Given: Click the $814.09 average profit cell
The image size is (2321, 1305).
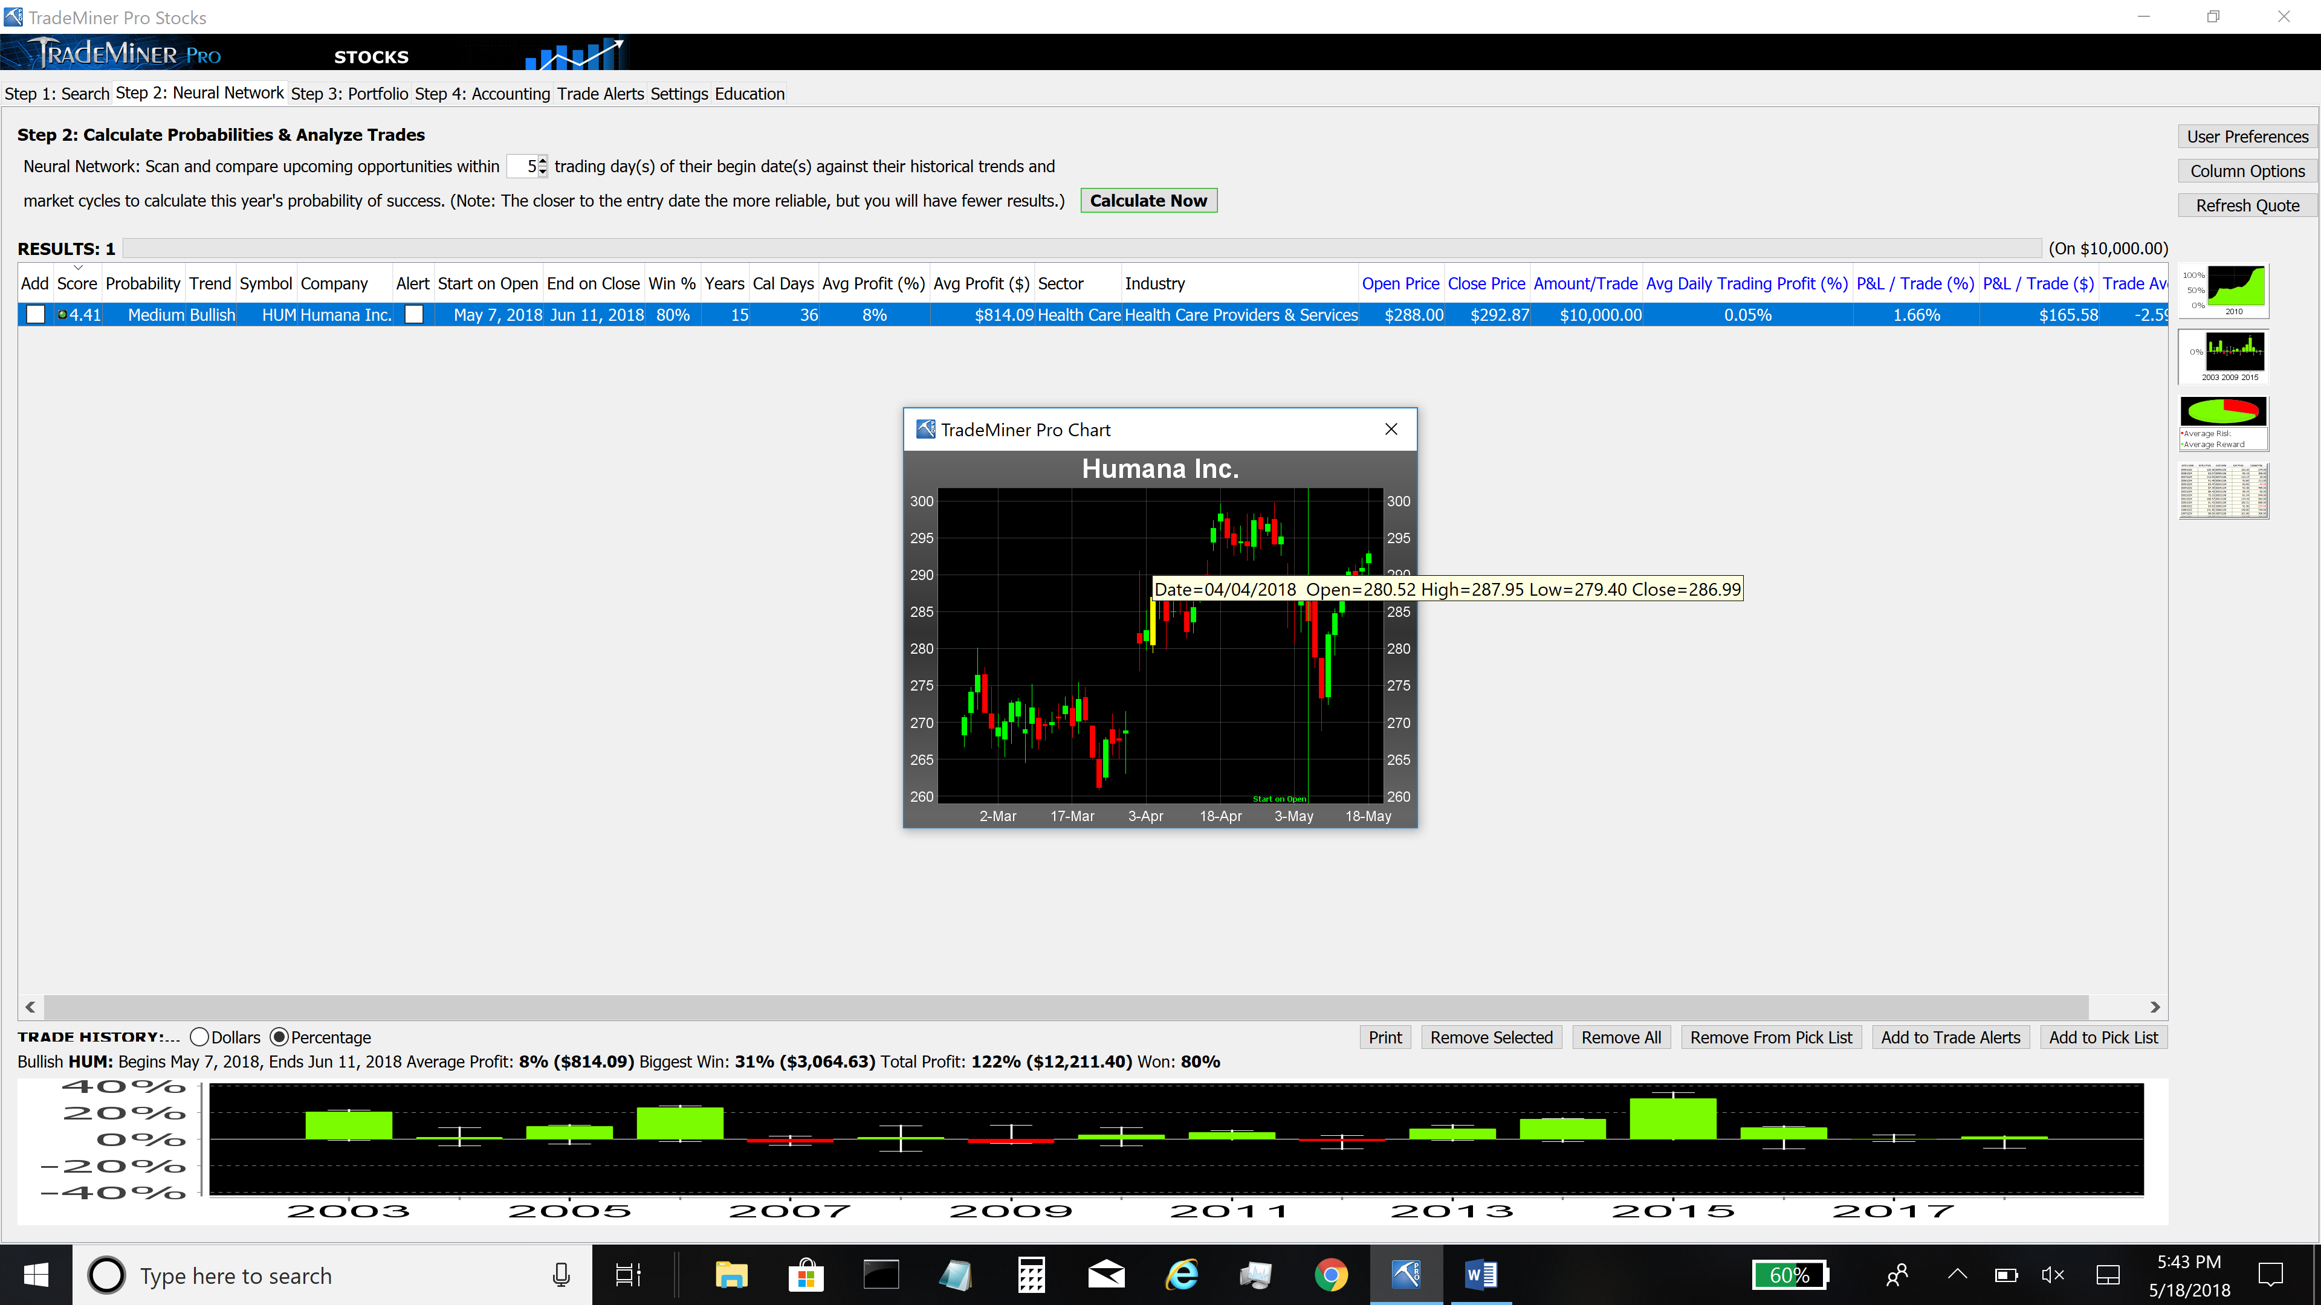Looking at the screenshot, I should pyautogui.click(x=982, y=315).
